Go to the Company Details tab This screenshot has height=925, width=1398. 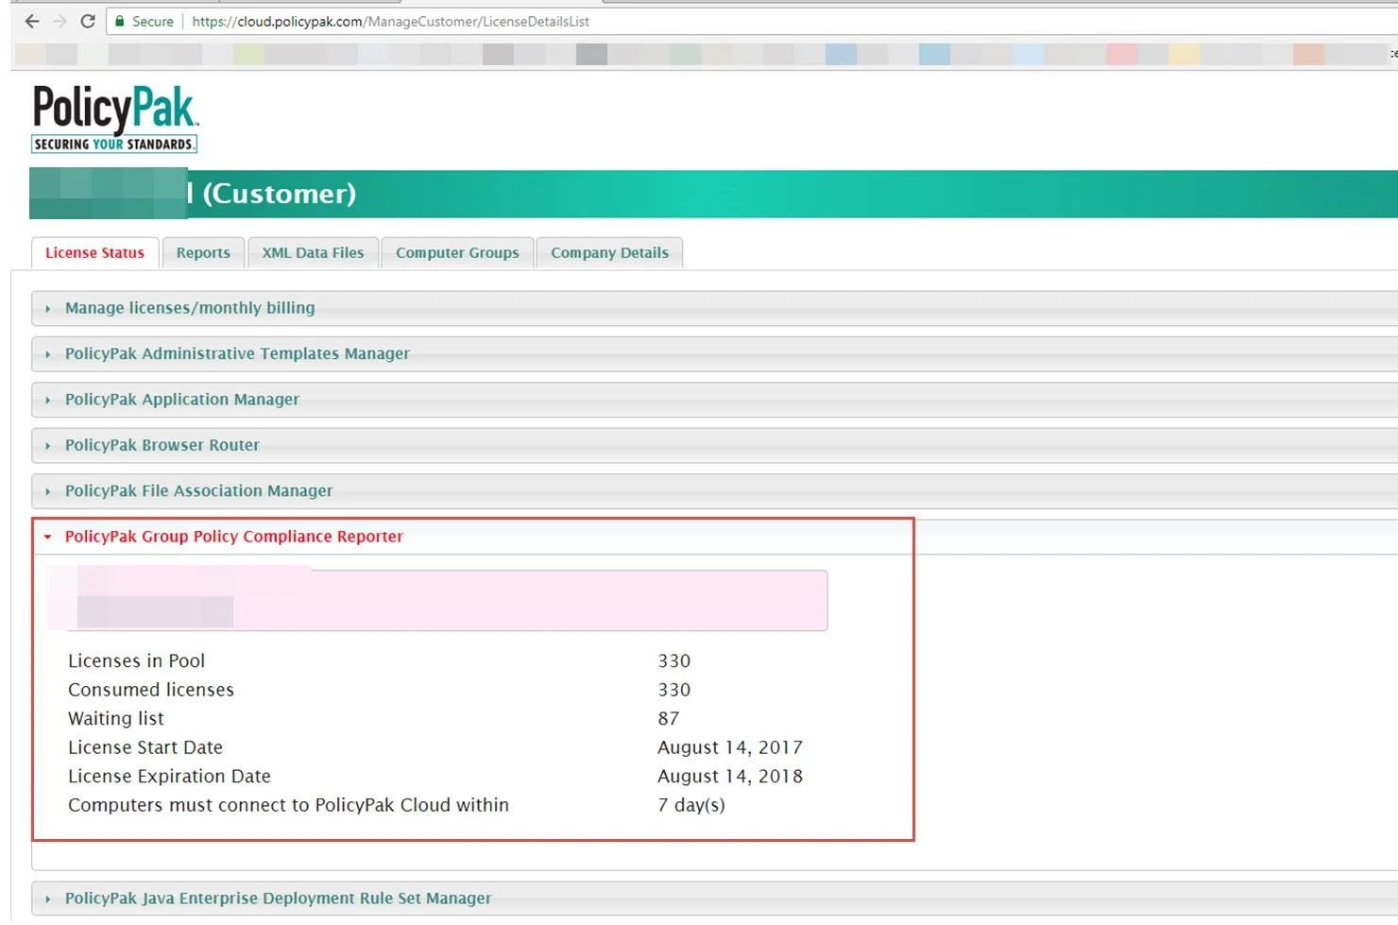(x=609, y=253)
